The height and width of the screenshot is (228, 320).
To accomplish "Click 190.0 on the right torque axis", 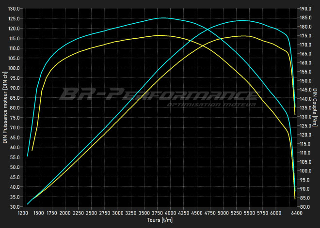I will click(305, 8).
